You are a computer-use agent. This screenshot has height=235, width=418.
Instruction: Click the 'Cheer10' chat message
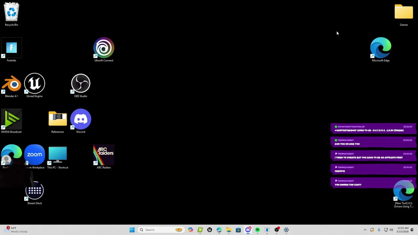click(x=373, y=169)
